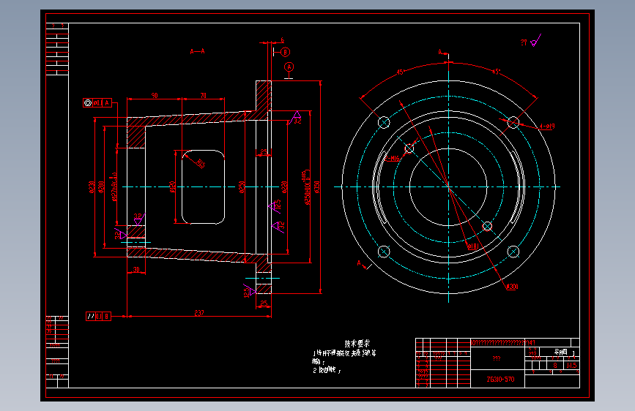Viewport: 635px width, 411px height.
Task: Select the A—A section view label
Action: click(197, 51)
